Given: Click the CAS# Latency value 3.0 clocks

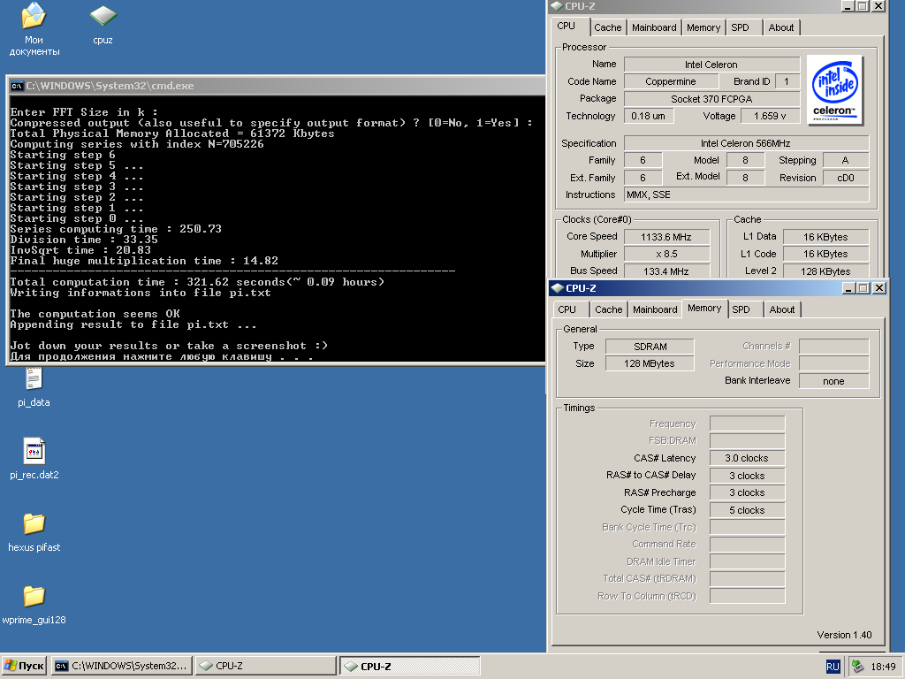Looking at the screenshot, I should (x=748, y=459).
